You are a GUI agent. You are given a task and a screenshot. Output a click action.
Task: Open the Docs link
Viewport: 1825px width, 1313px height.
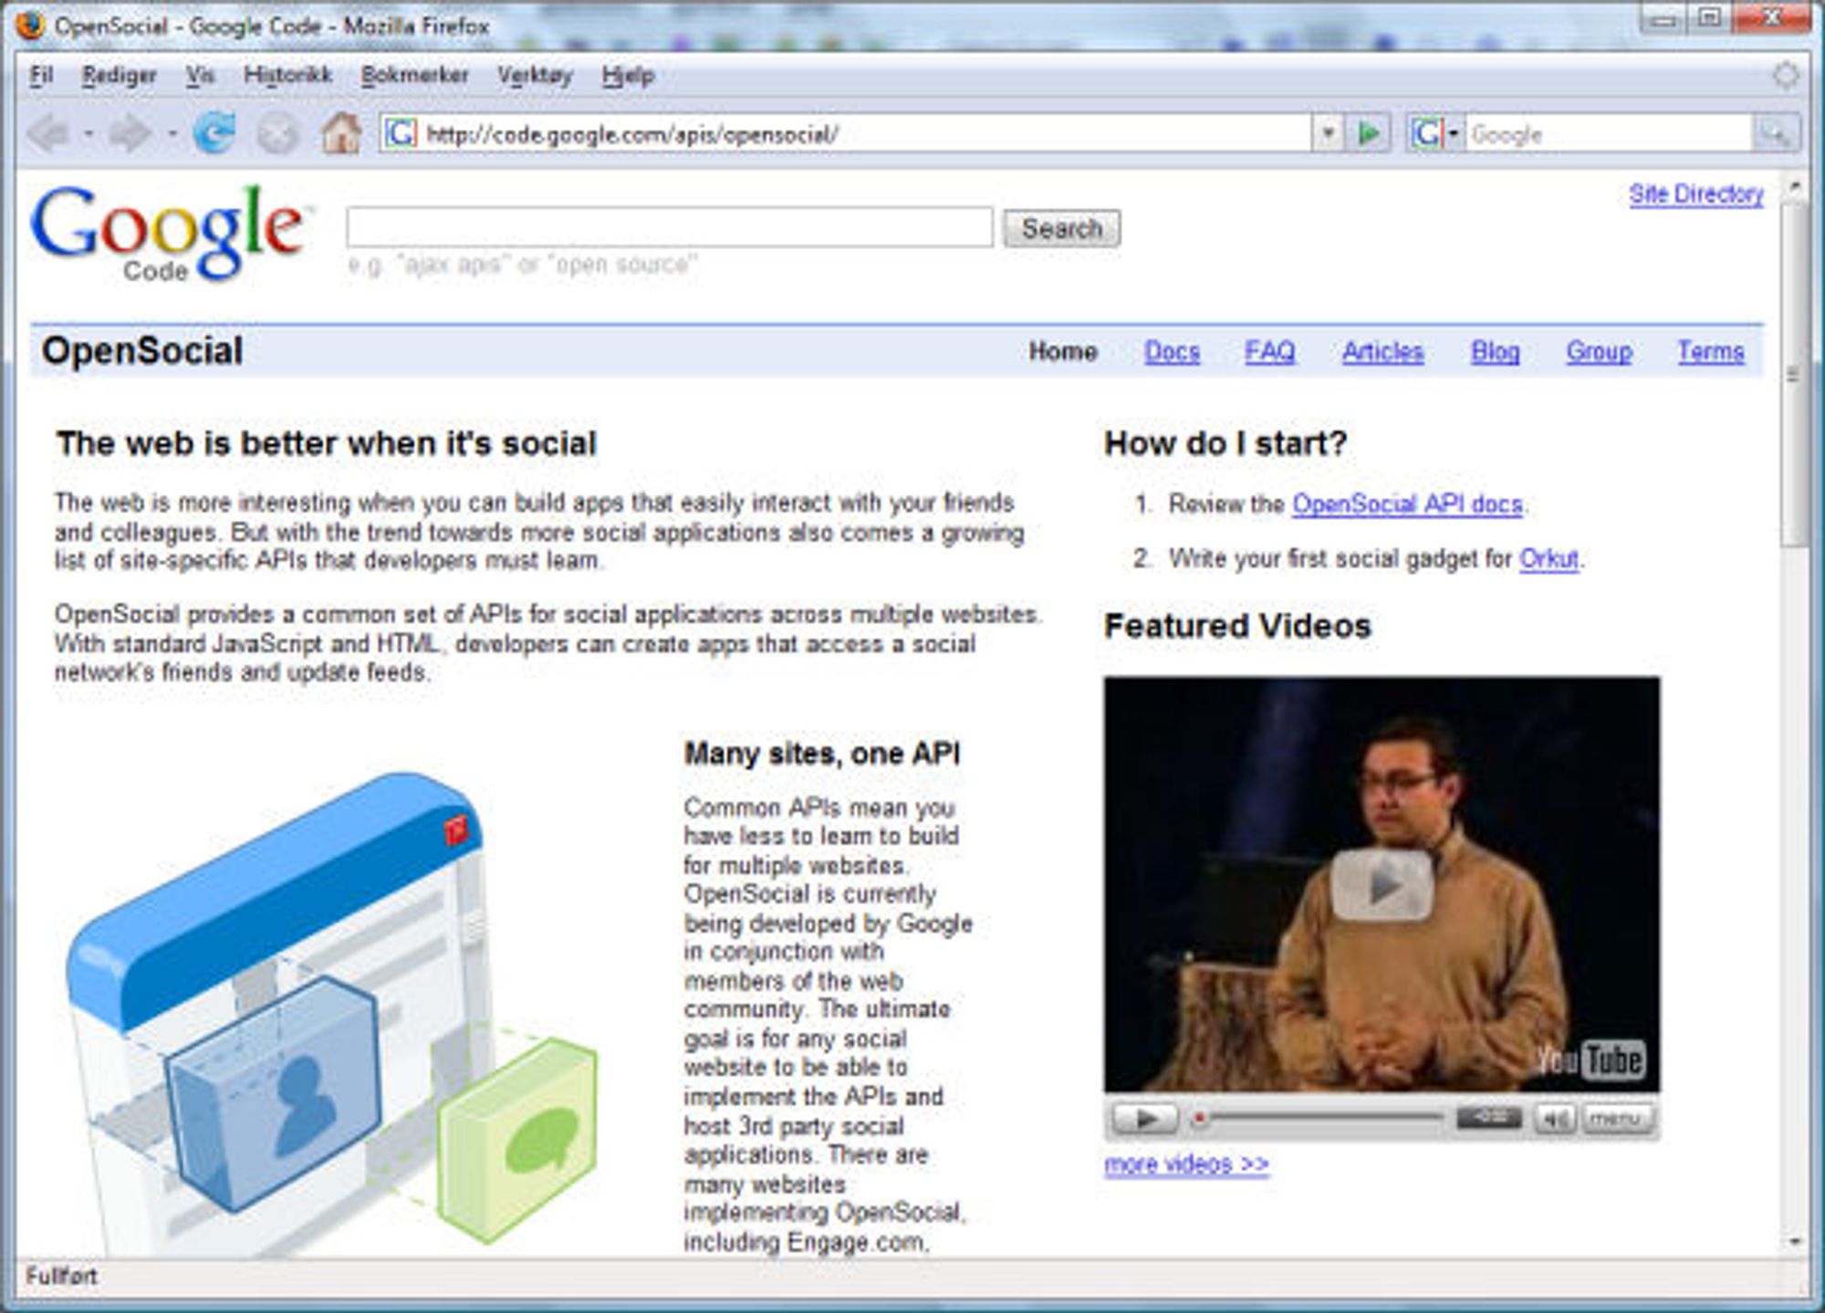coord(1172,351)
